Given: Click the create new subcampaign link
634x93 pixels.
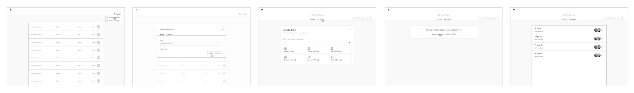Looking at the screenshot, I should click(x=441, y=34).
